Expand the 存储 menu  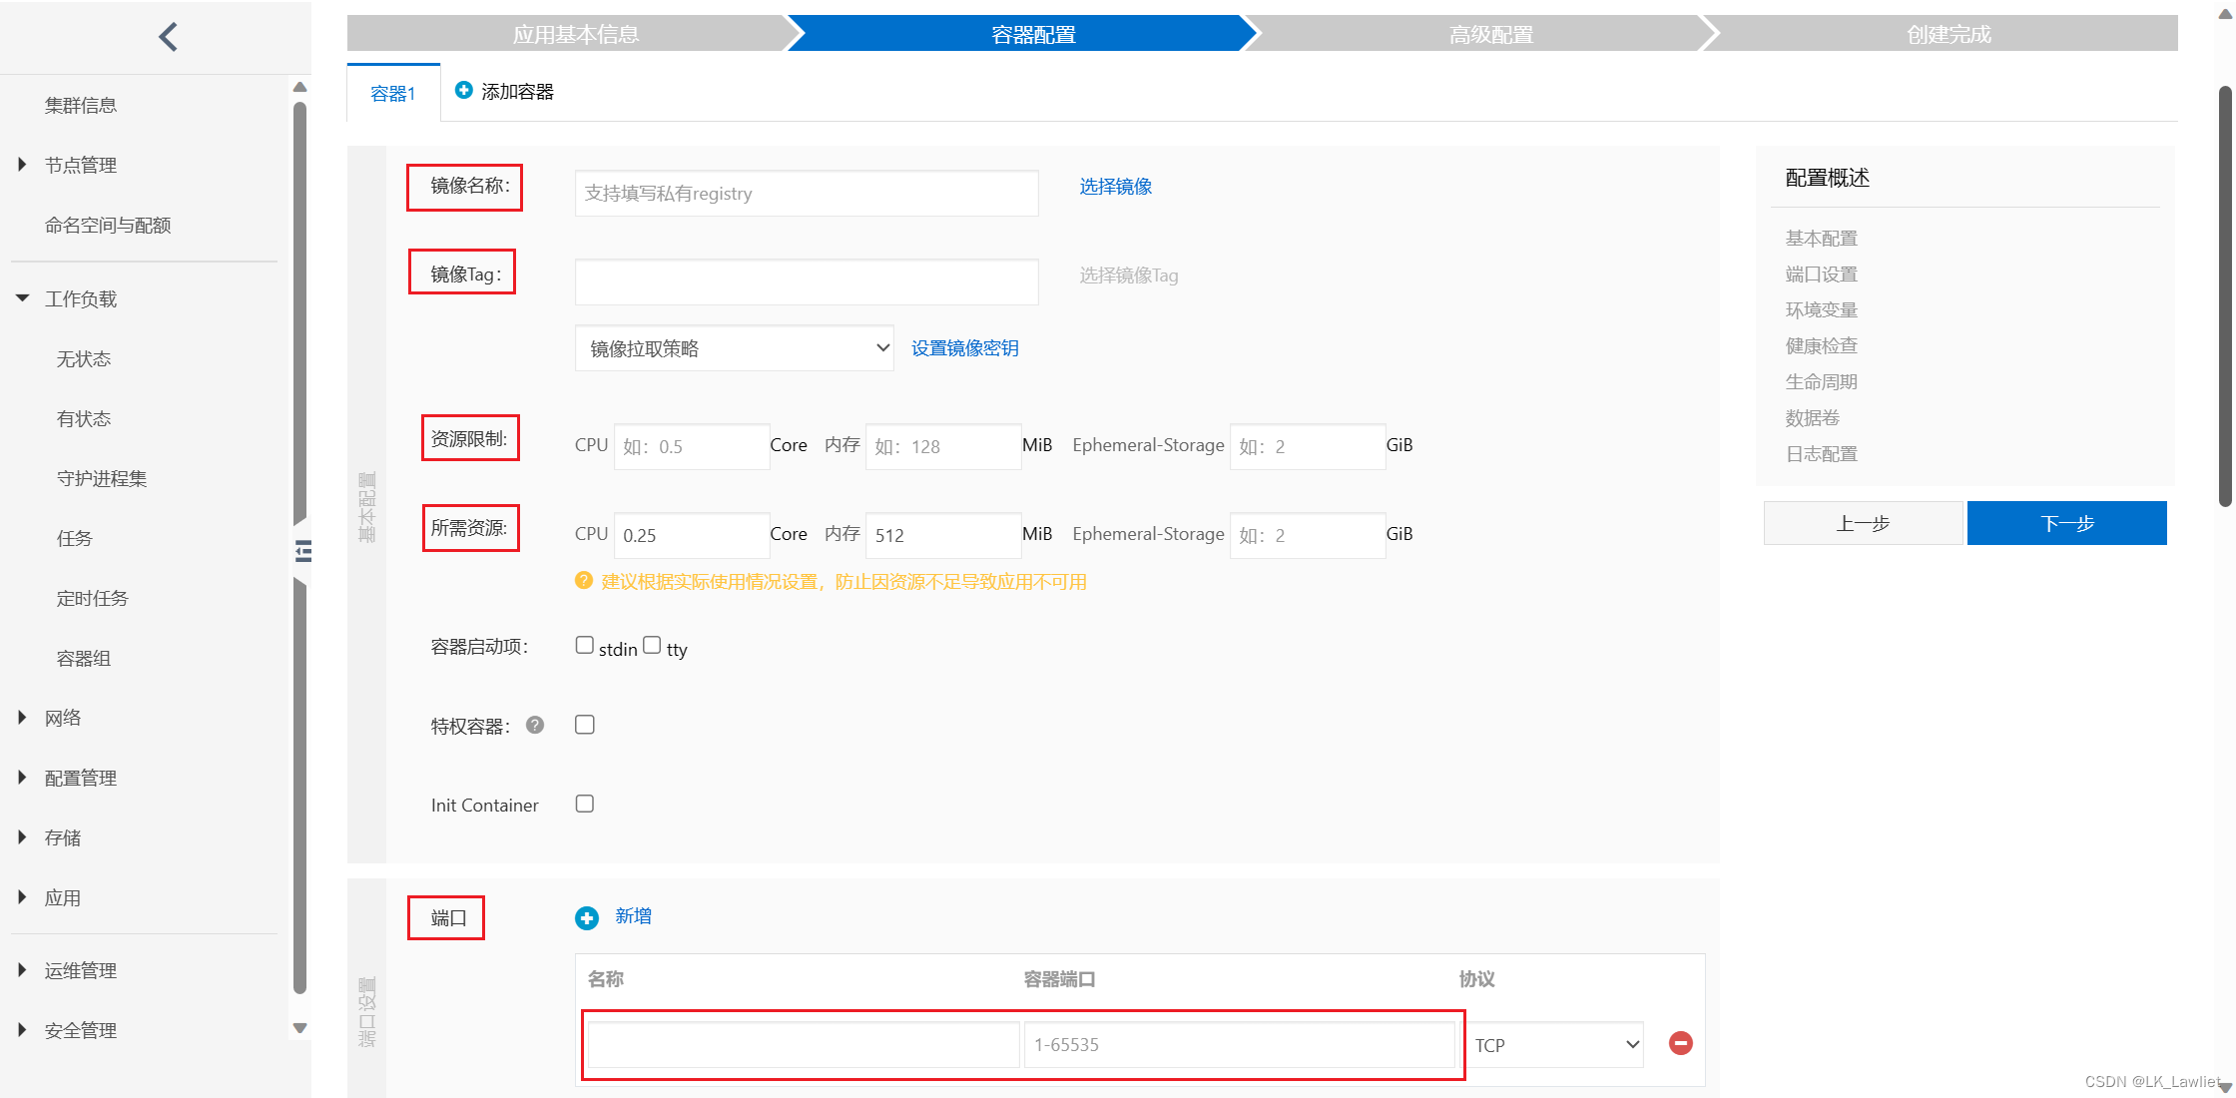click(x=22, y=837)
